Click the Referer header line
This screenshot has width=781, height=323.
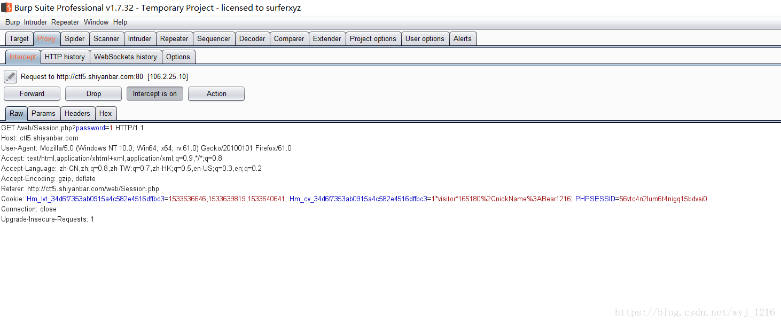(80, 189)
